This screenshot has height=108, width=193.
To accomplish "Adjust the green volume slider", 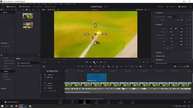I will click(181, 67).
